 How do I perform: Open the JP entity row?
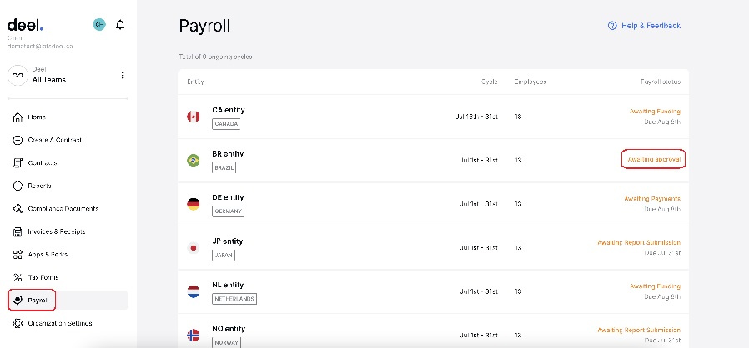434,248
